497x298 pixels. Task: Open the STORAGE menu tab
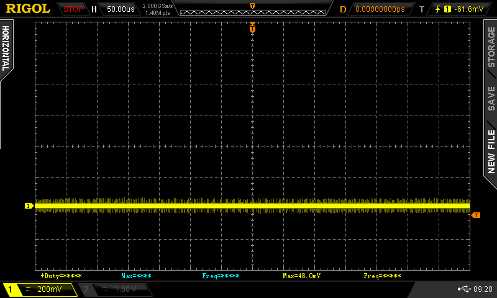click(x=491, y=47)
